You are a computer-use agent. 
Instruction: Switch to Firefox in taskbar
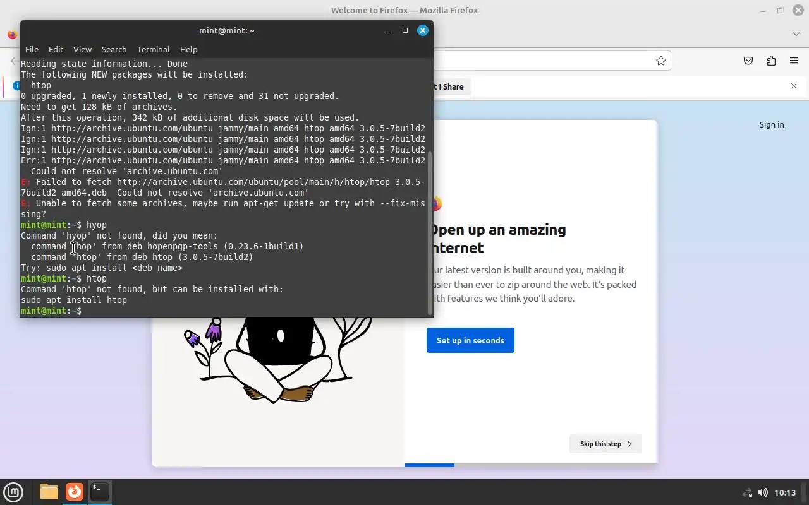[x=74, y=492]
